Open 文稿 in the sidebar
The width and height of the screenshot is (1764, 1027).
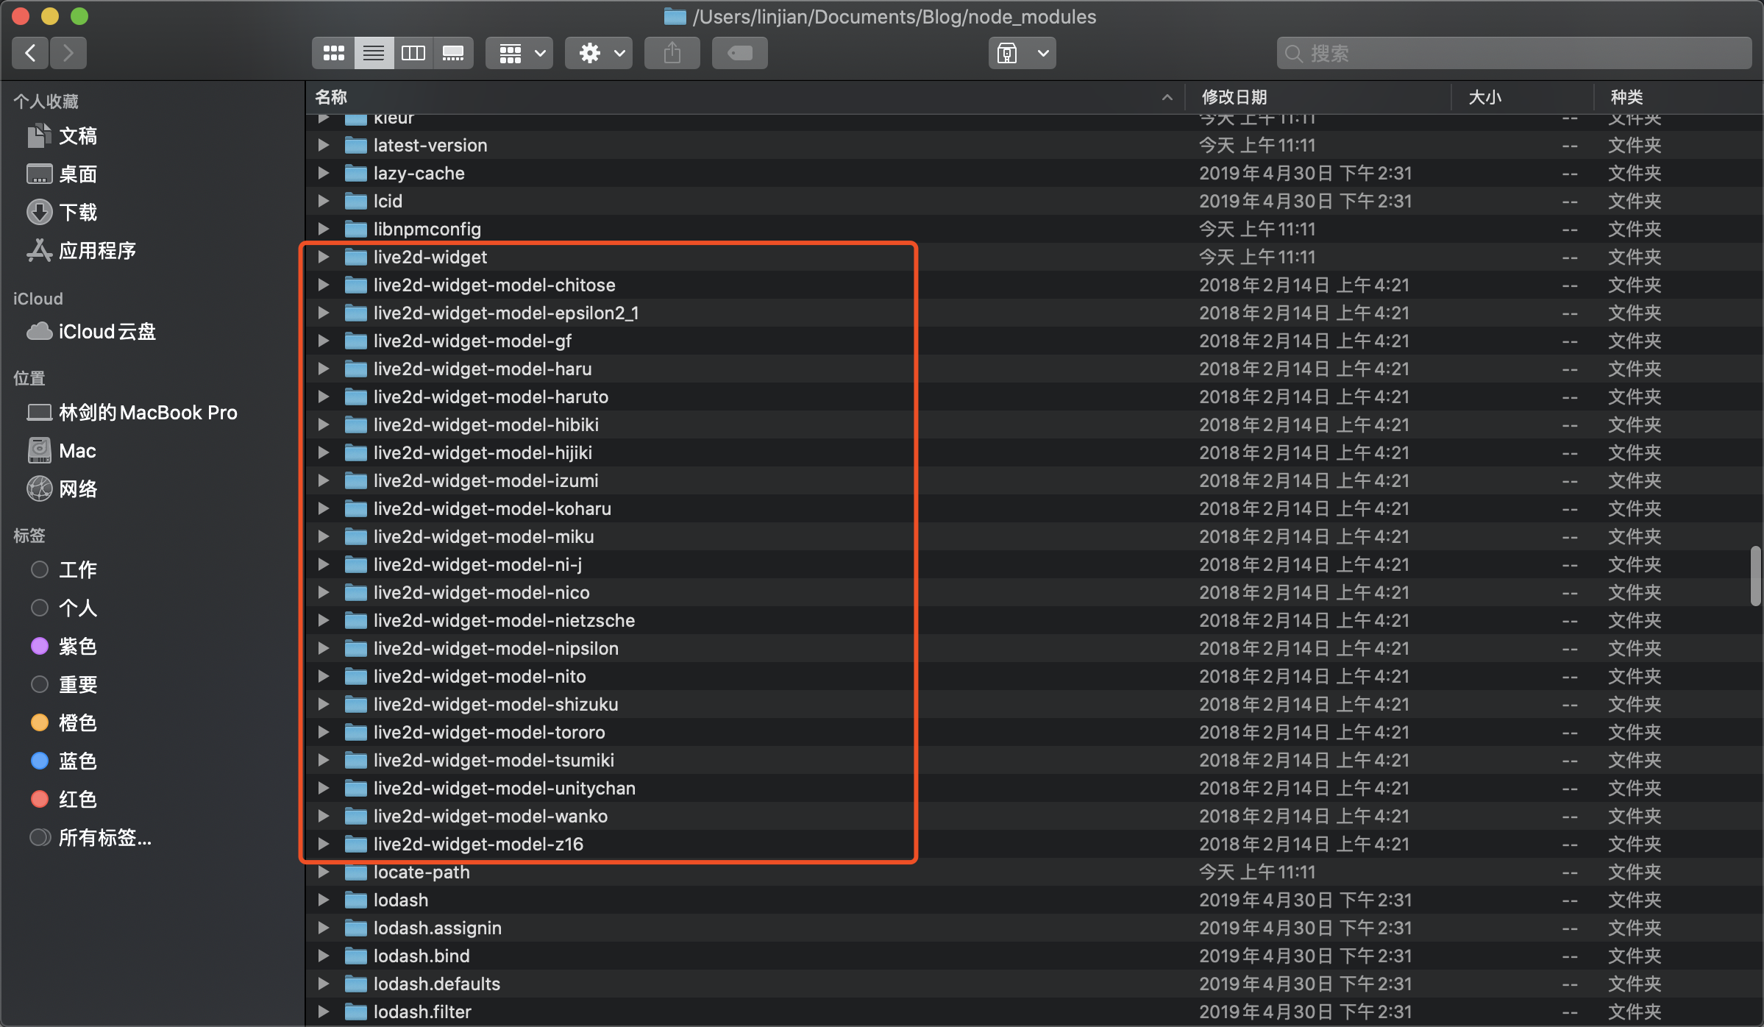(x=63, y=136)
